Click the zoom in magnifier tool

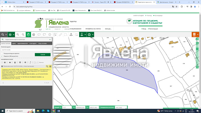click(18, 34)
